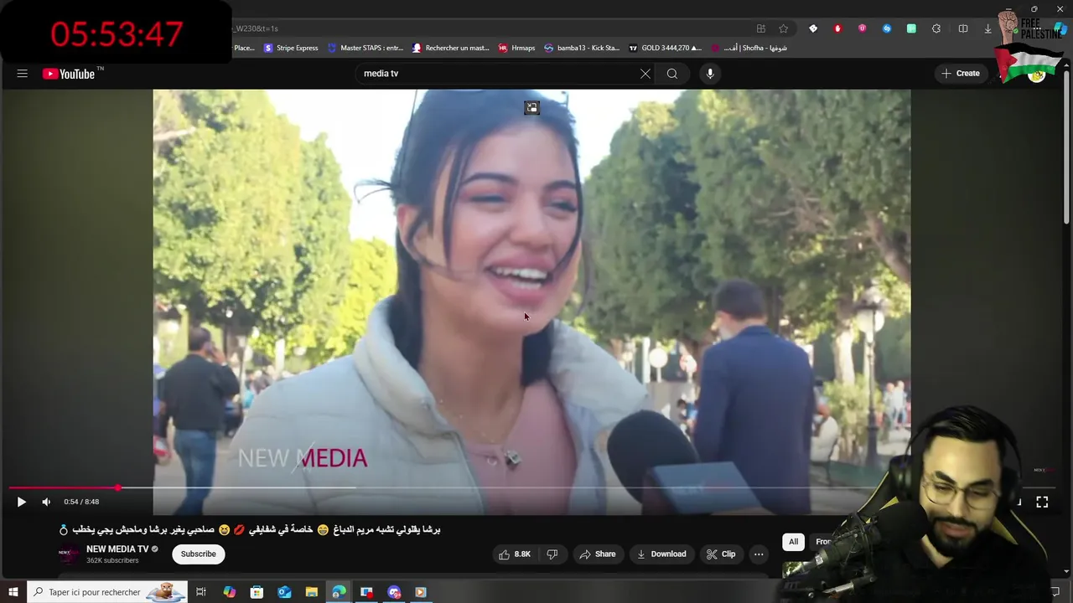The width and height of the screenshot is (1073, 603).
Task: Open Task View on the taskbar
Action: [x=201, y=592]
